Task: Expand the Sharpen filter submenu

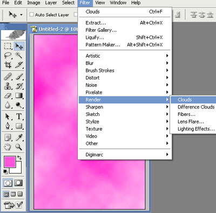Action: 125,107
